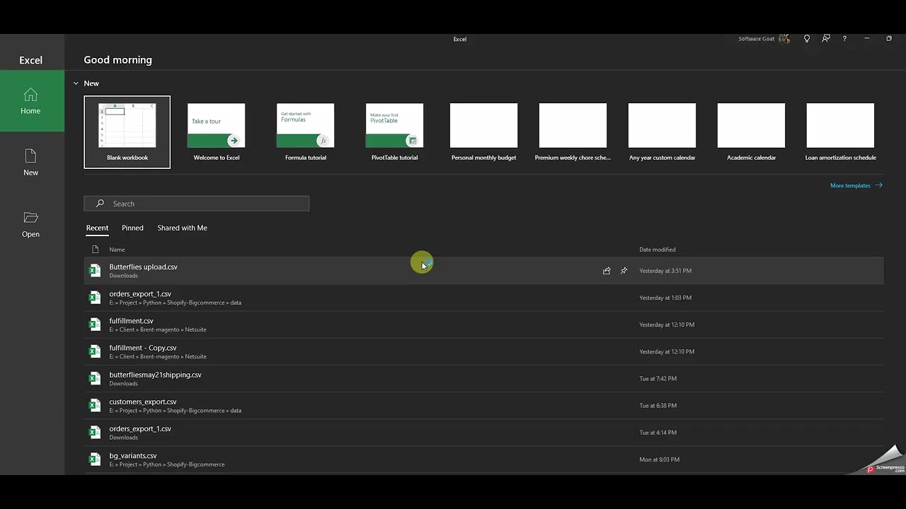This screenshot has width=906, height=509.
Task: Select New in the left sidebar
Action: pos(31,163)
